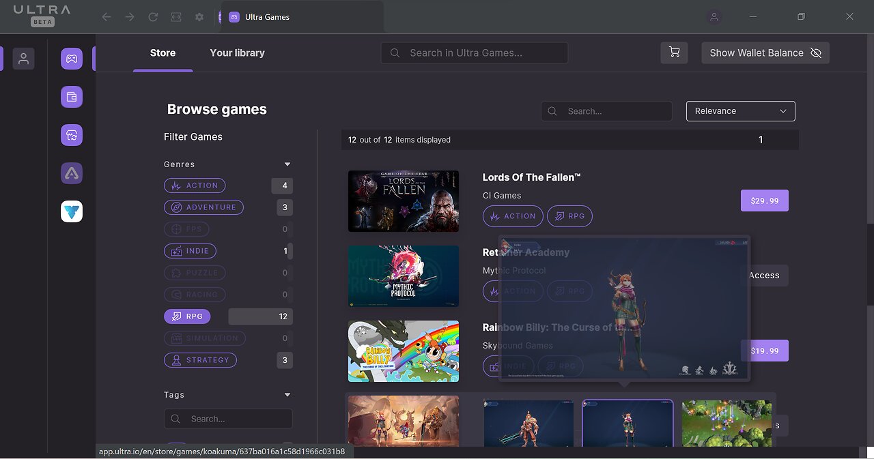Open account avatar in left sidebar
This screenshot has width=874, height=459.
[x=23, y=59]
